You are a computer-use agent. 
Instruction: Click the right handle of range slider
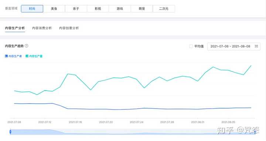click(255, 132)
